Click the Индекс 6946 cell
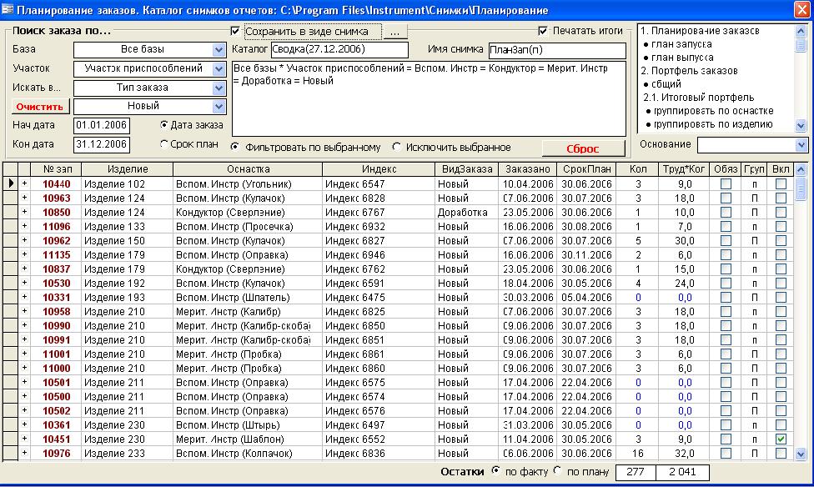The image size is (814, 487). [379, 255]
